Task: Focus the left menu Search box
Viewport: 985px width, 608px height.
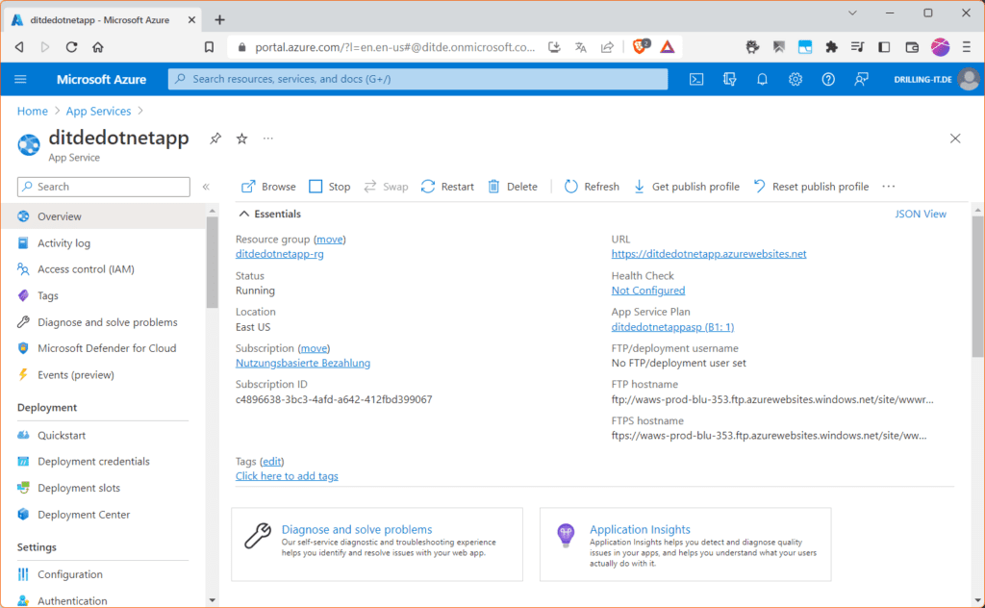Action: (x=104, y=187)
